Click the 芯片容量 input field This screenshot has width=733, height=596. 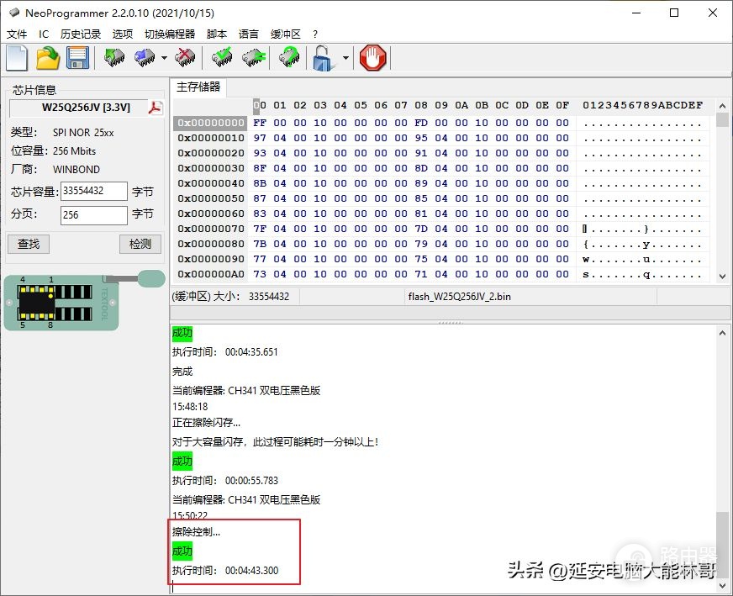(x=94, y=191)
